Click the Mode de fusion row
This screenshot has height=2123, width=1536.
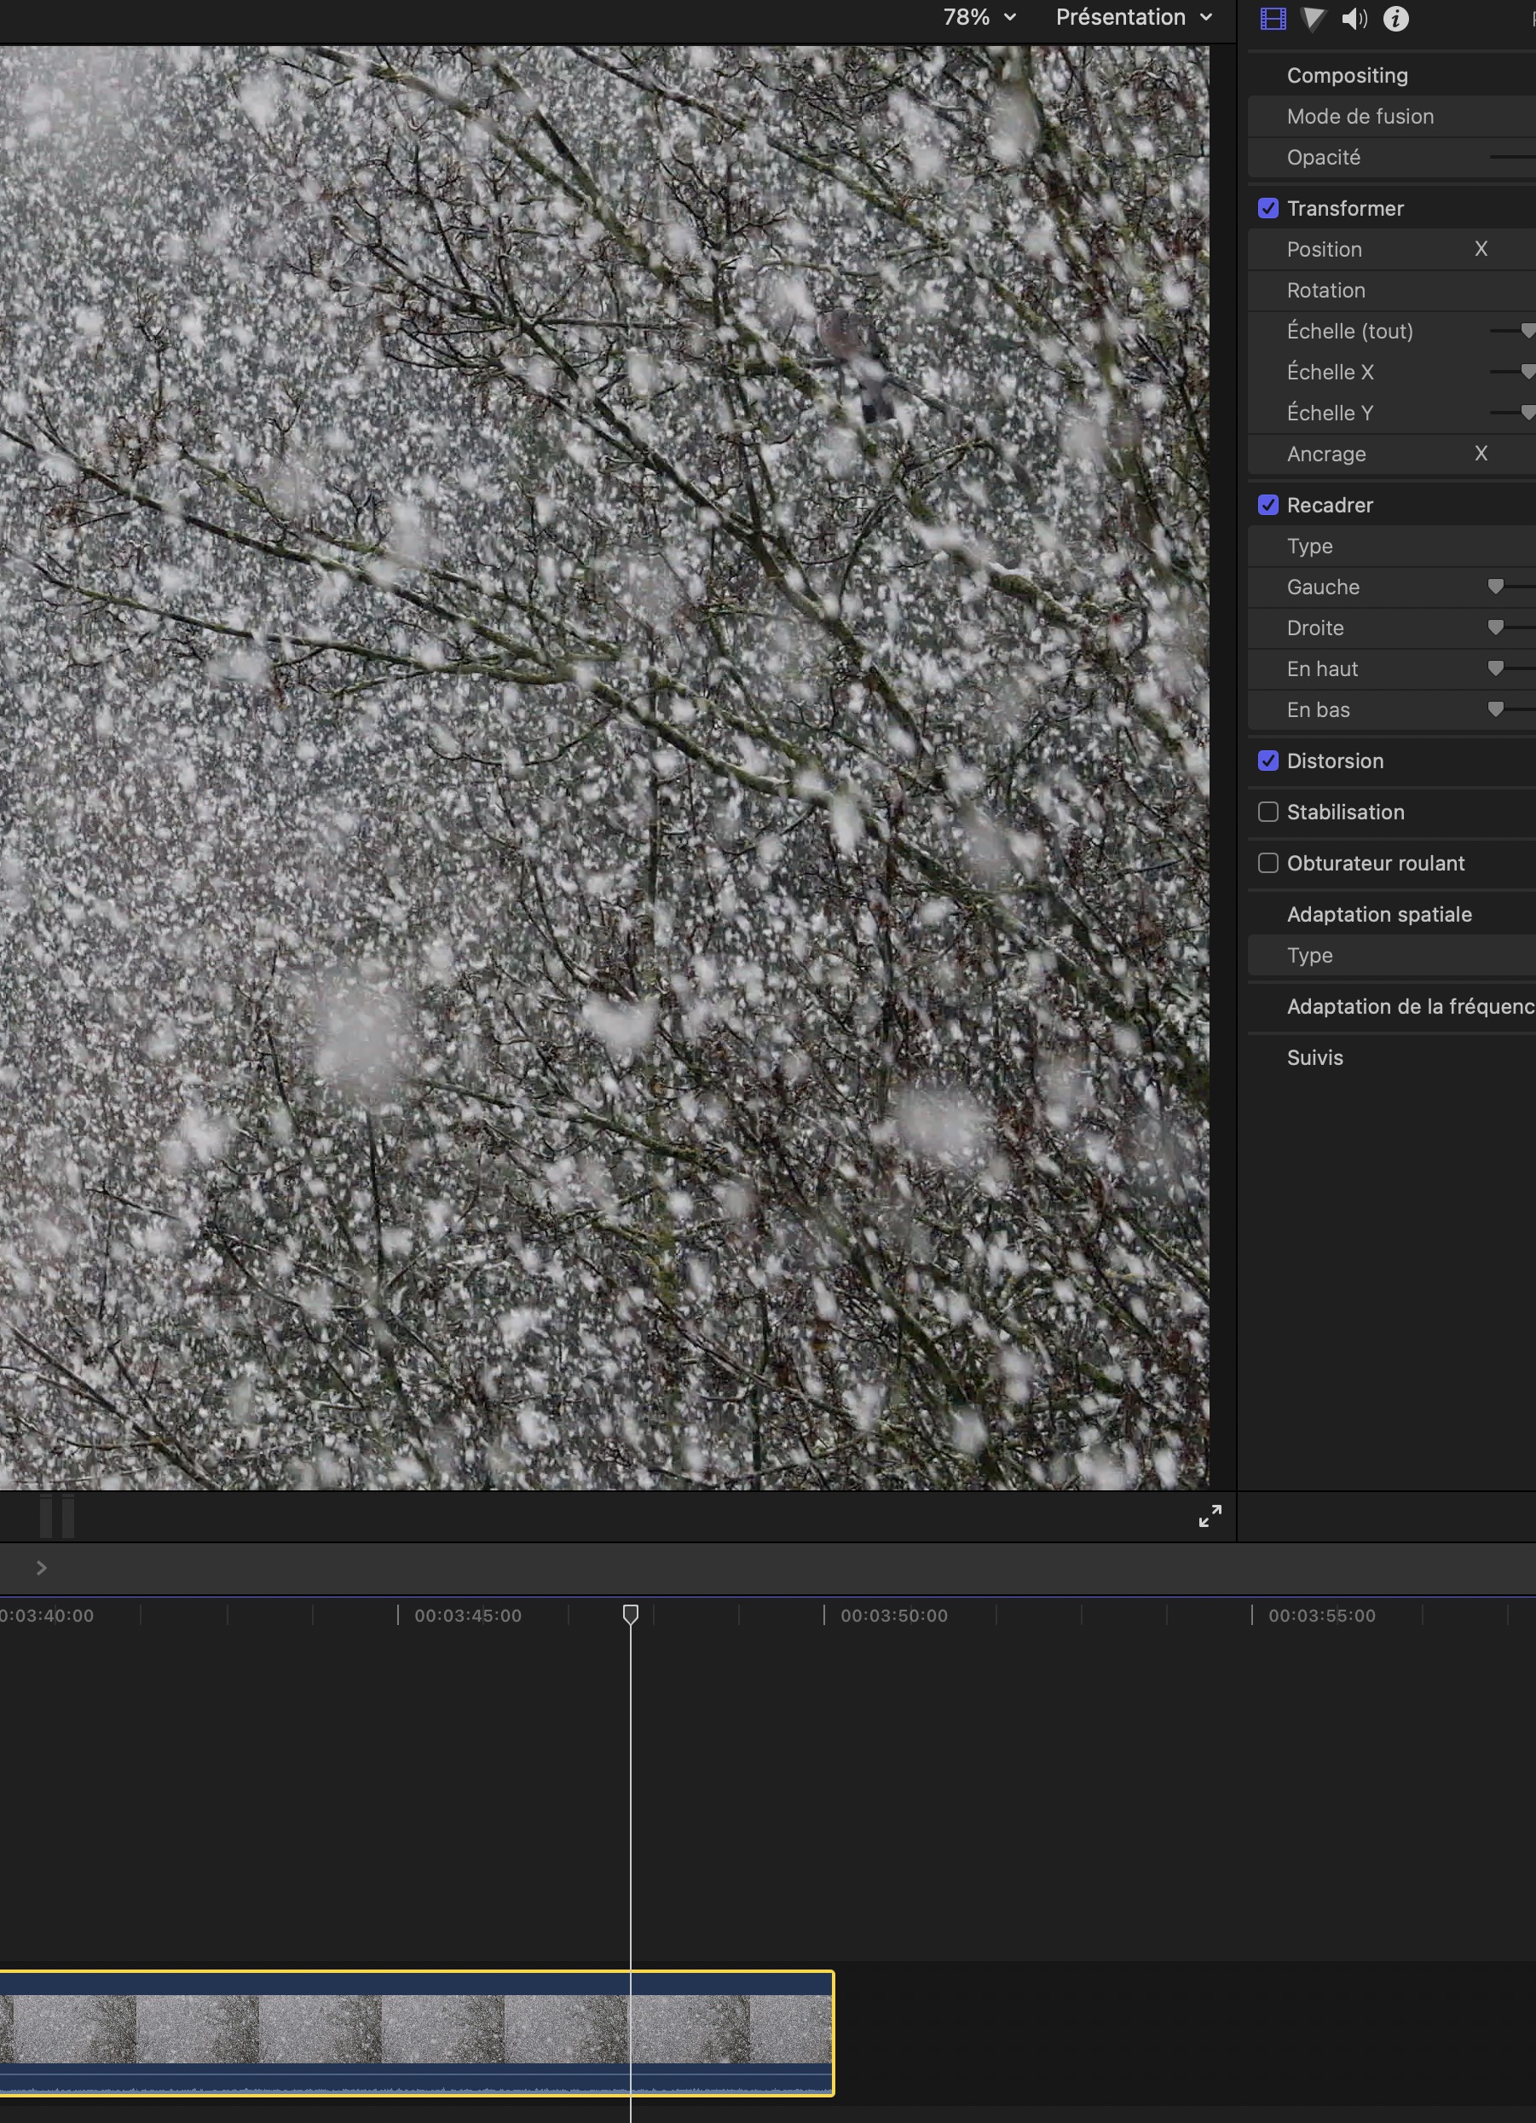(1360, 117)
